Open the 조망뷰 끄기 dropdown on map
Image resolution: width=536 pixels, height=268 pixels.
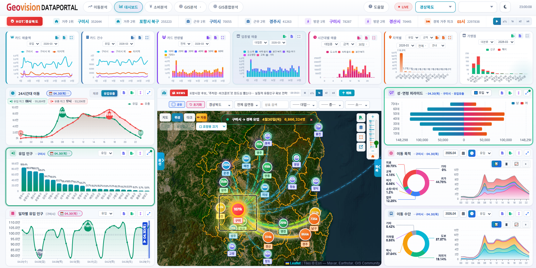click(211, 126)
